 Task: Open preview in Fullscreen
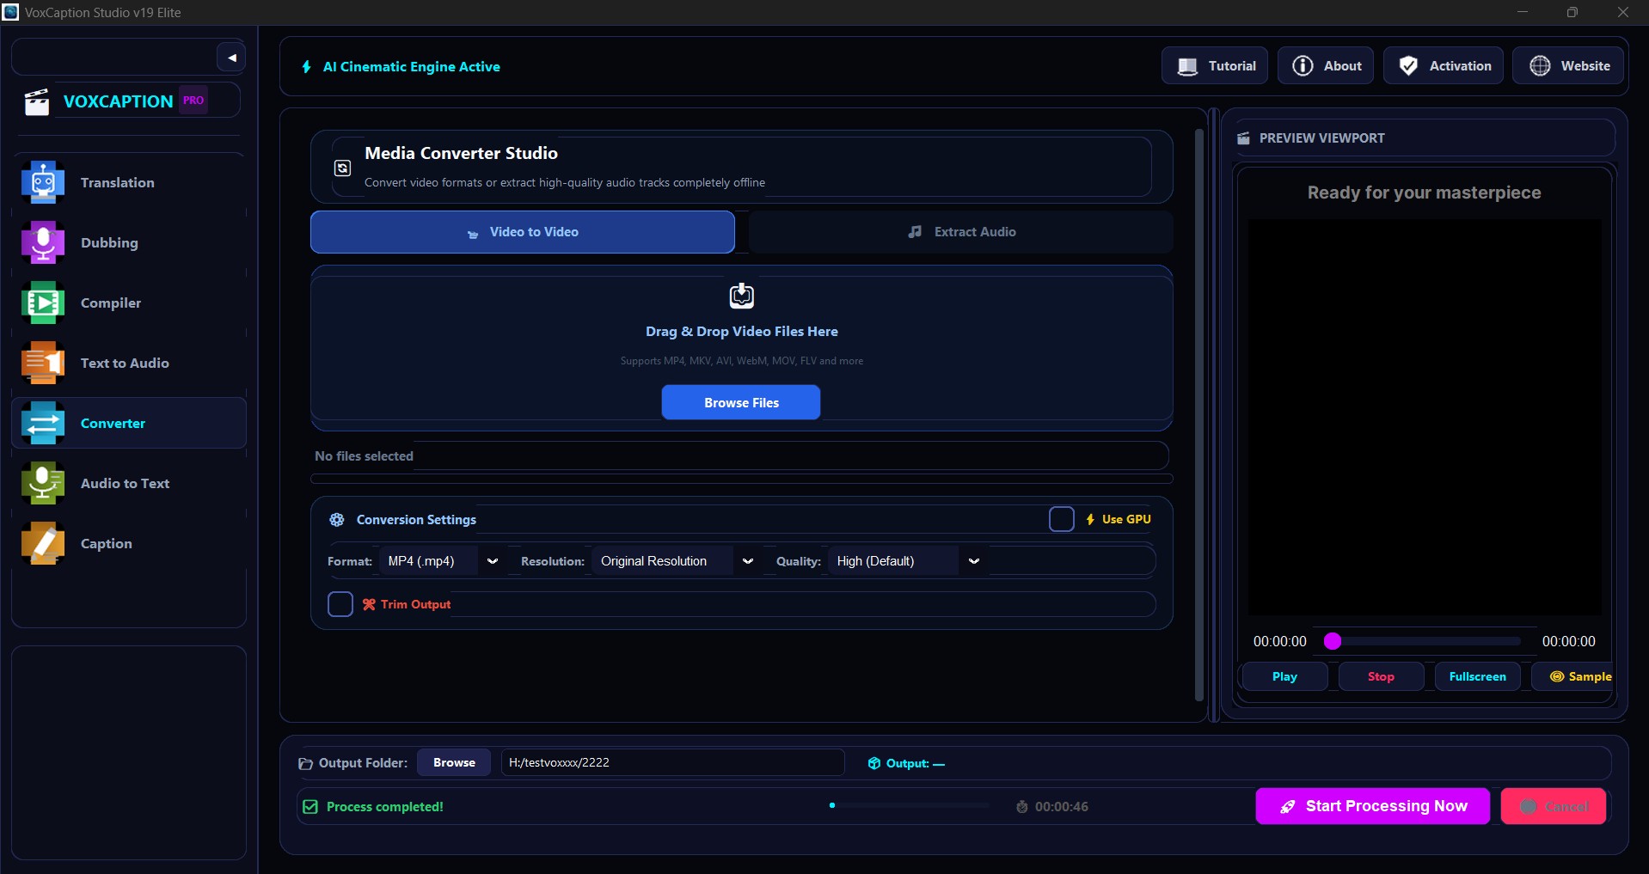(1477, 676)
